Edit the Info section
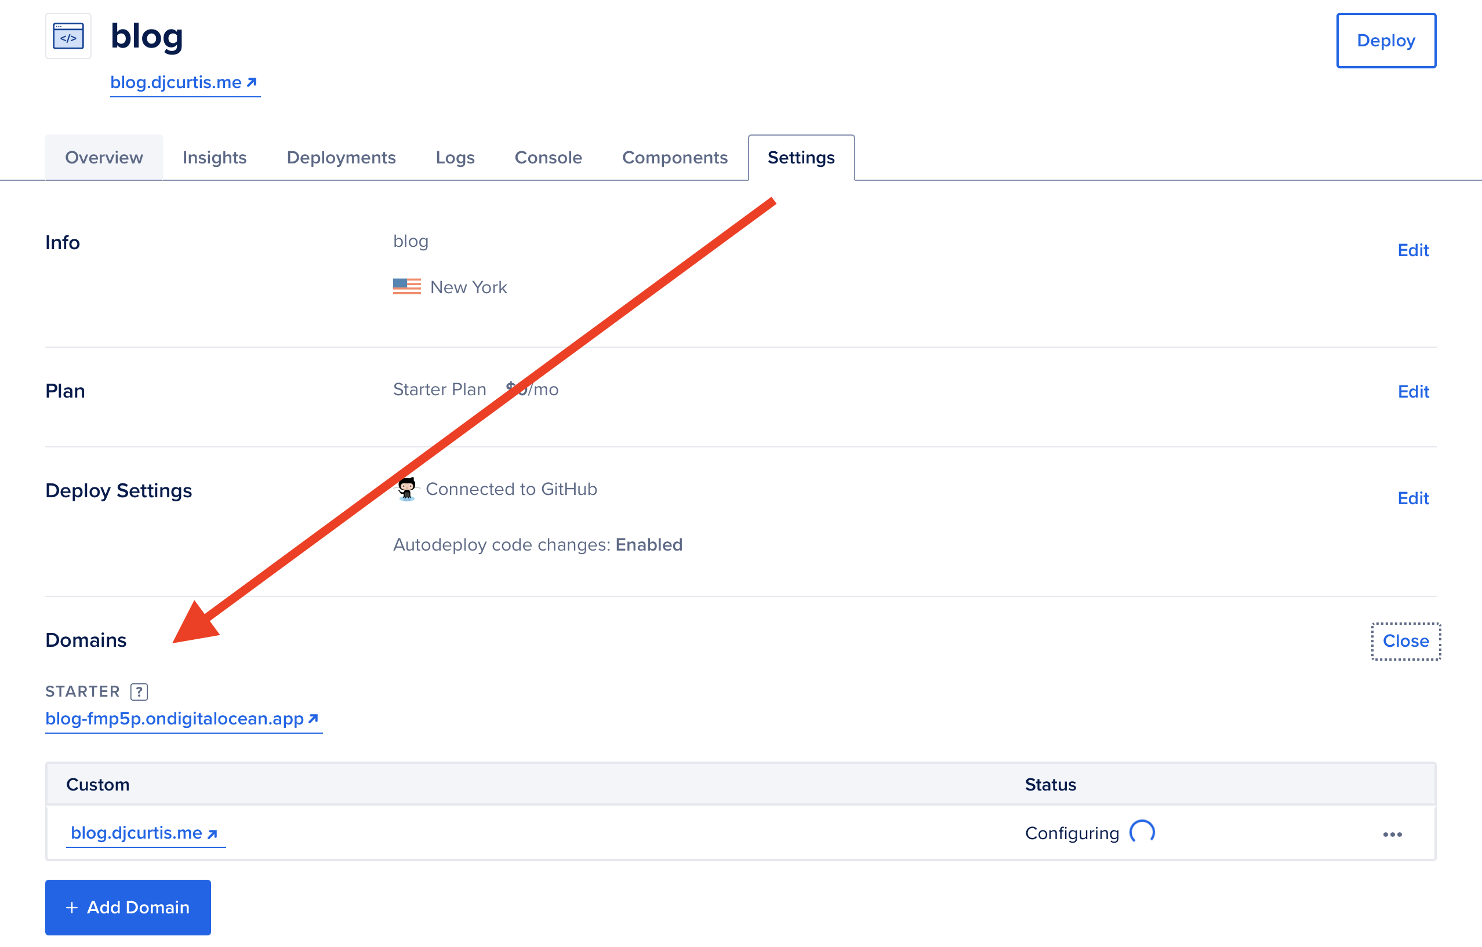The image size is (1482, 947). 1413,250
